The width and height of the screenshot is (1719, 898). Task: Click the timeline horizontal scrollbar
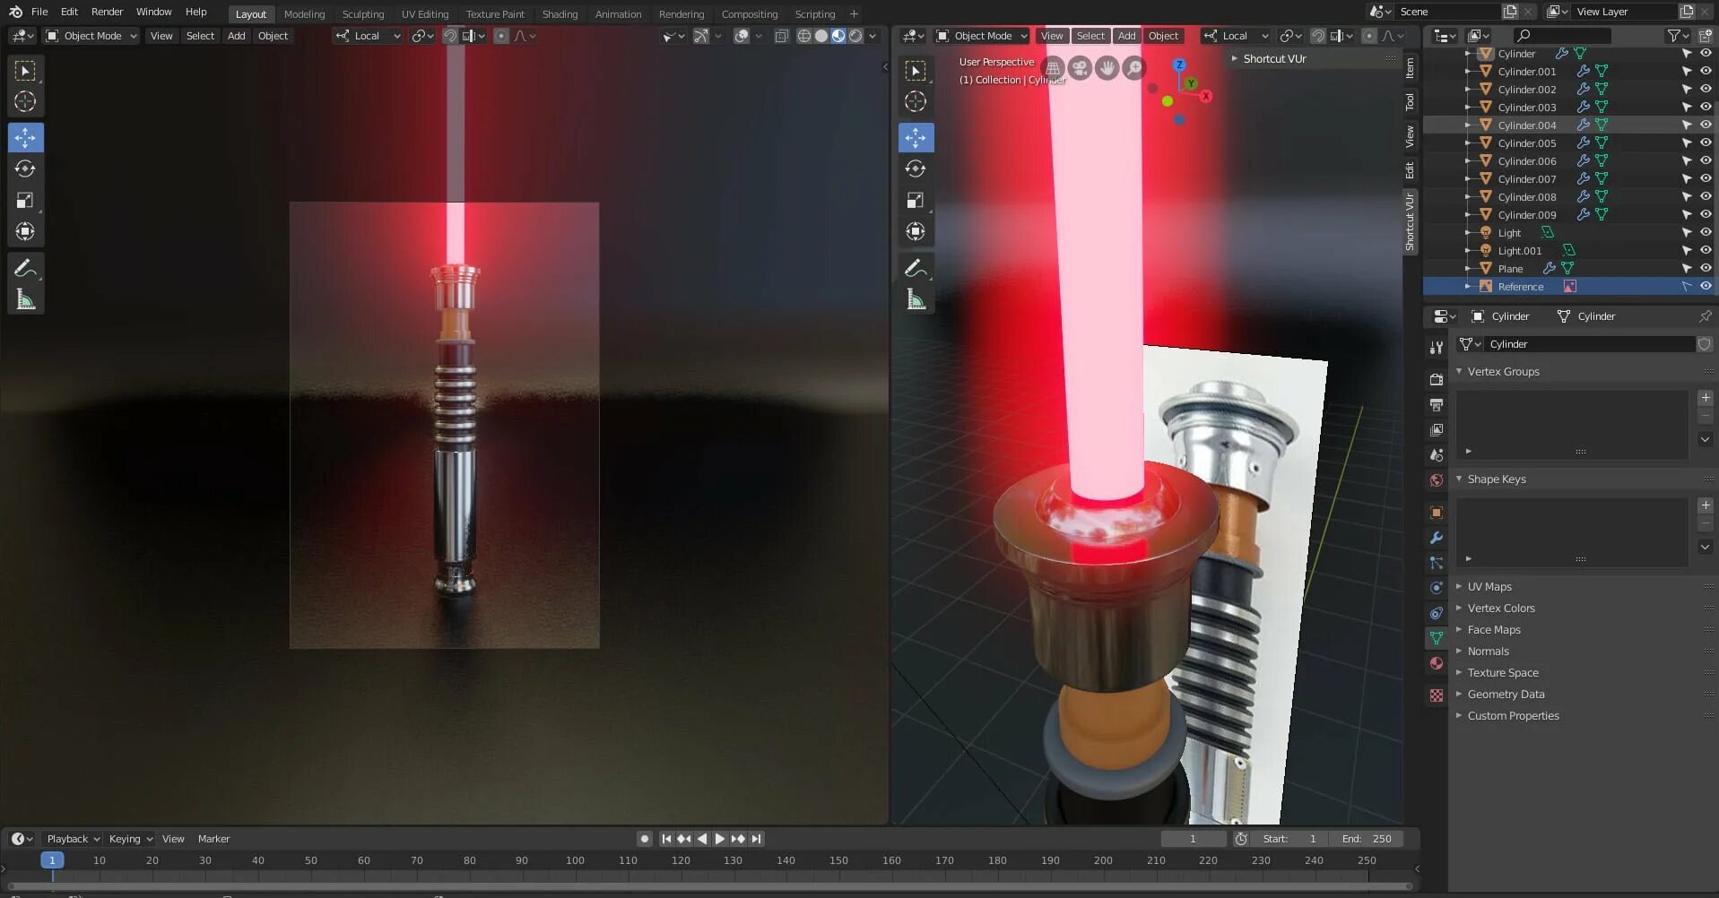[708, 886]
